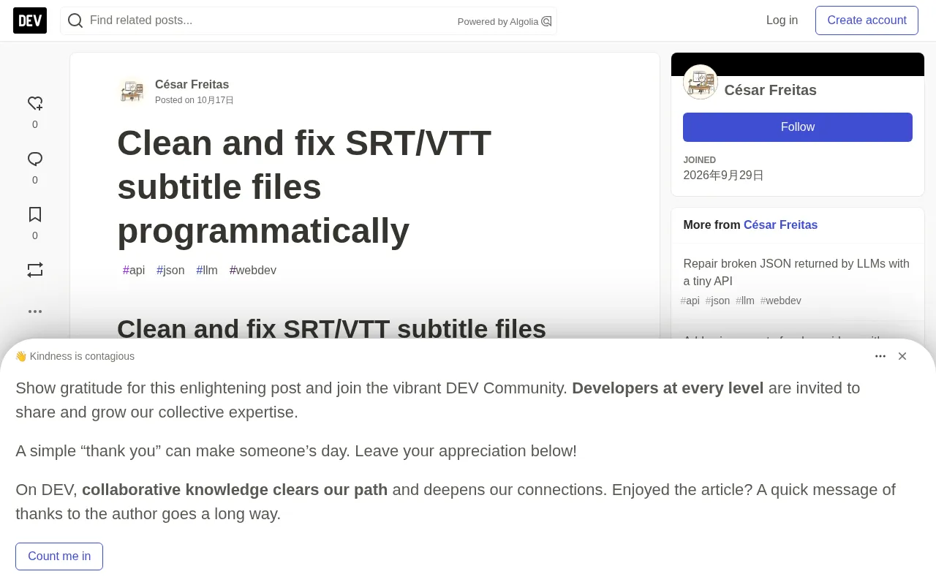Open Repair broken JSON returned by LLMs post

pos(796,272)
